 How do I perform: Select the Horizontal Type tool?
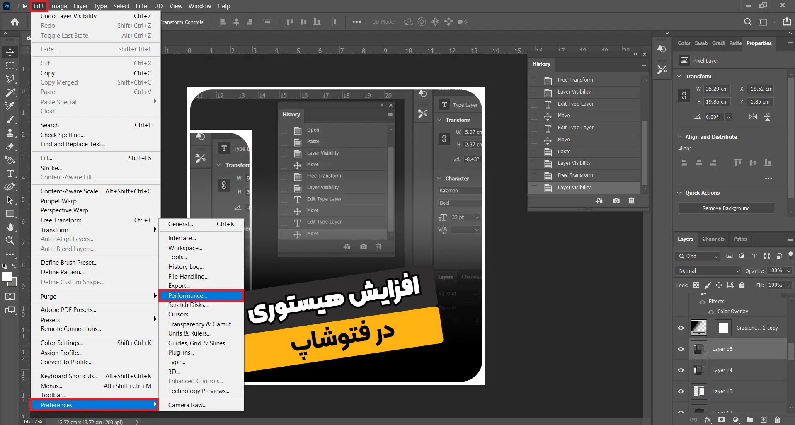(10, 174)
